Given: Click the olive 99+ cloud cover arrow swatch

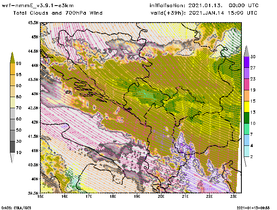Looking at the screenshot, I should click(12, 58).
